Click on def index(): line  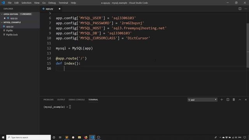coord(68,63)
